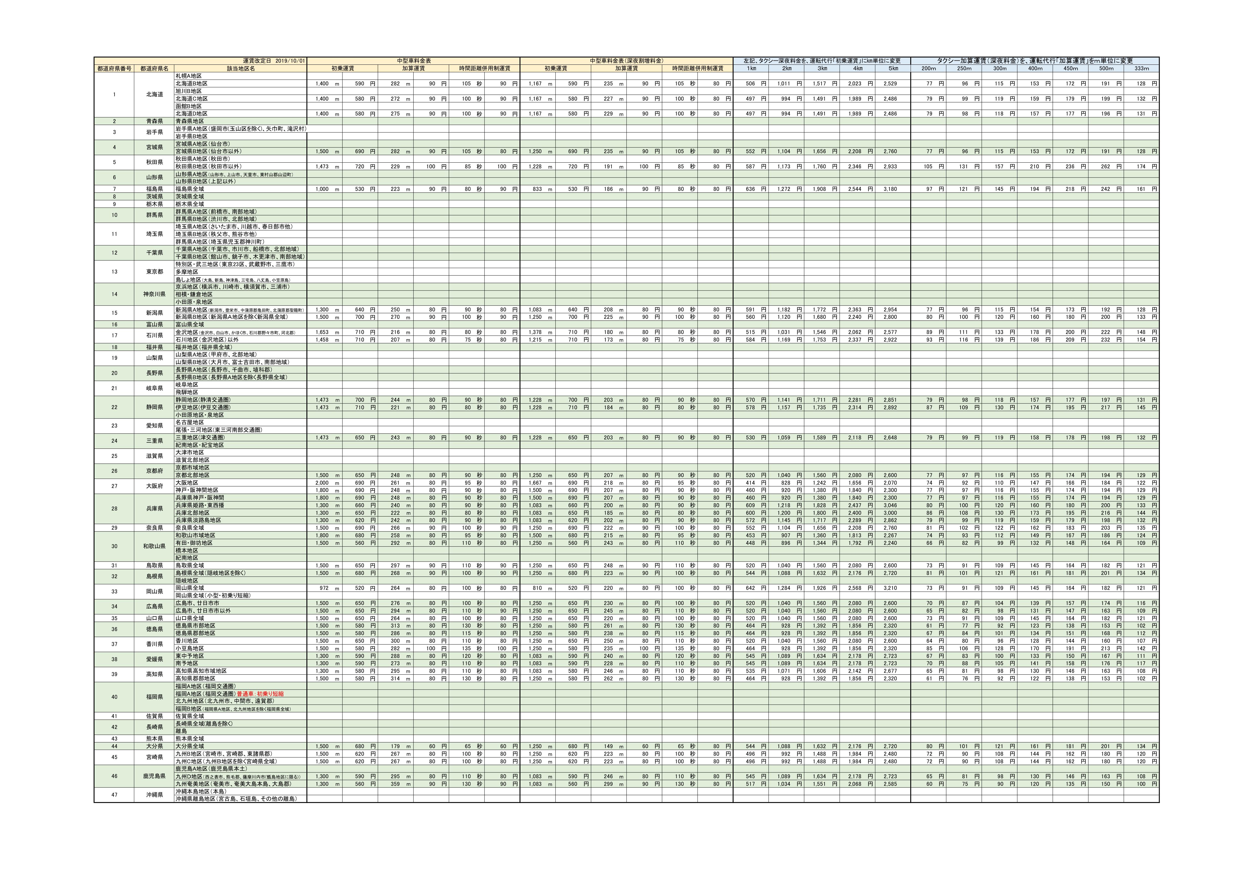Viewport: 1254px width, 887px height.
Task: Select the 沖縄県 prefecture name cell
Action: [154, 795]
